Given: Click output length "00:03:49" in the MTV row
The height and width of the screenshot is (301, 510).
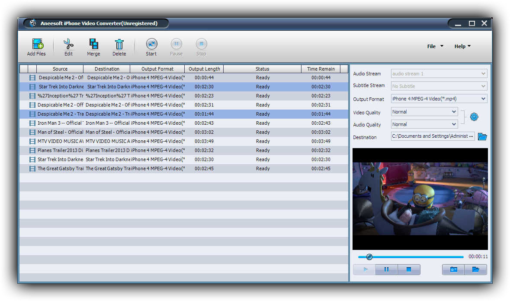Looking at the screenshot, I should click(204, 141).
